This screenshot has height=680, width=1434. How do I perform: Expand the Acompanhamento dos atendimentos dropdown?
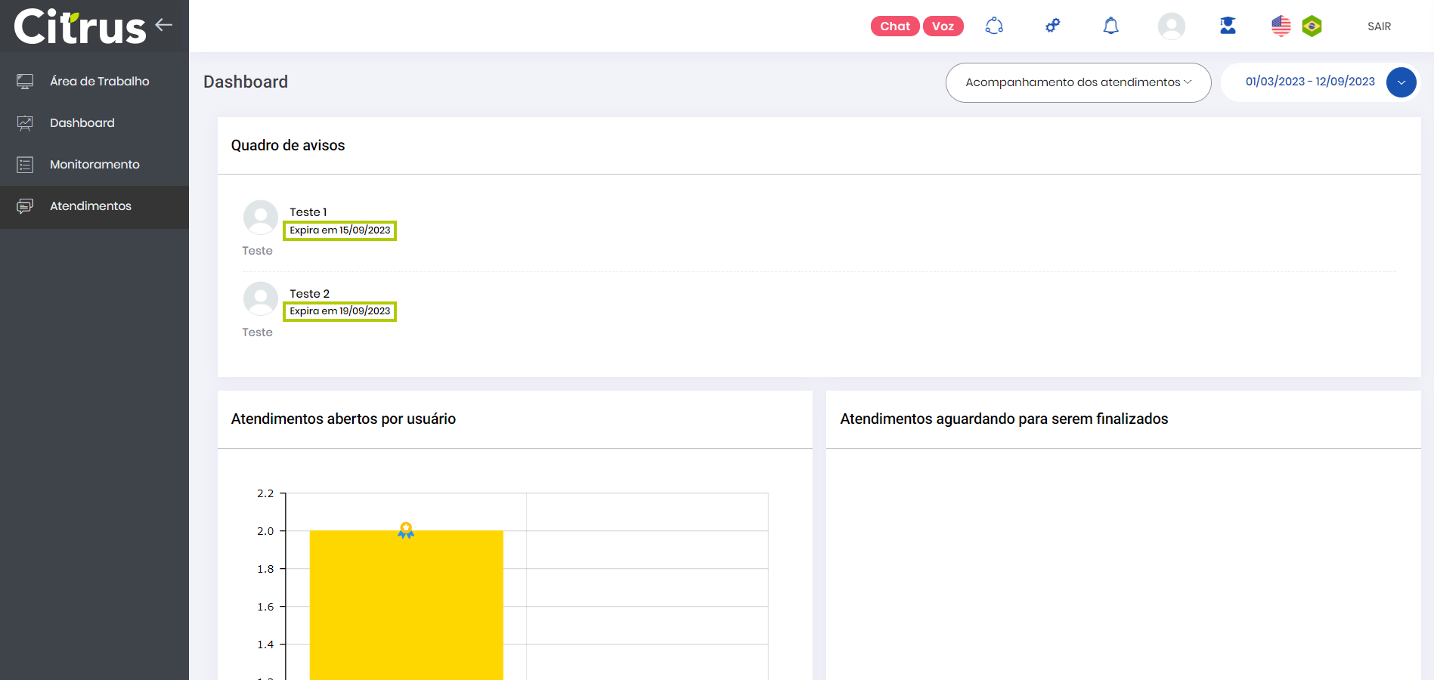click(x=1078, y=82)
